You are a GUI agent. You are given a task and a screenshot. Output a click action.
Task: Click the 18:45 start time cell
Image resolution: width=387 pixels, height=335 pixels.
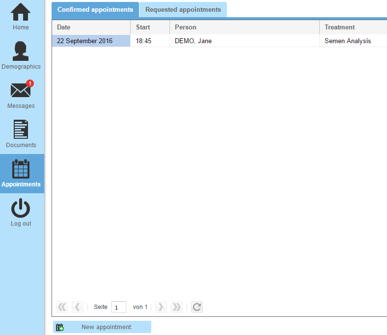[150, 41]
